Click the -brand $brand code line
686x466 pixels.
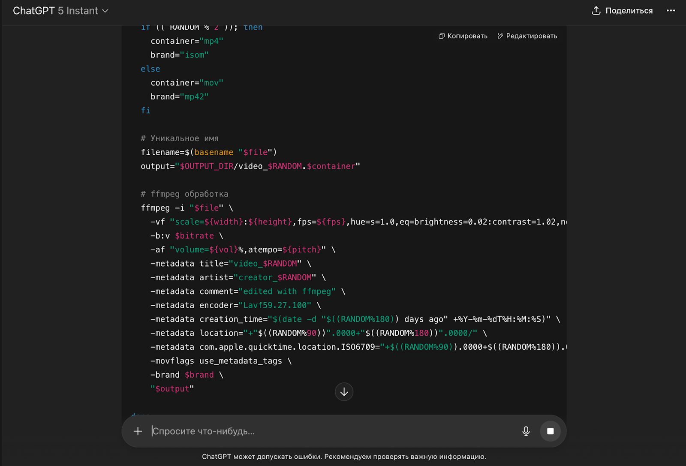pos(187,375)
